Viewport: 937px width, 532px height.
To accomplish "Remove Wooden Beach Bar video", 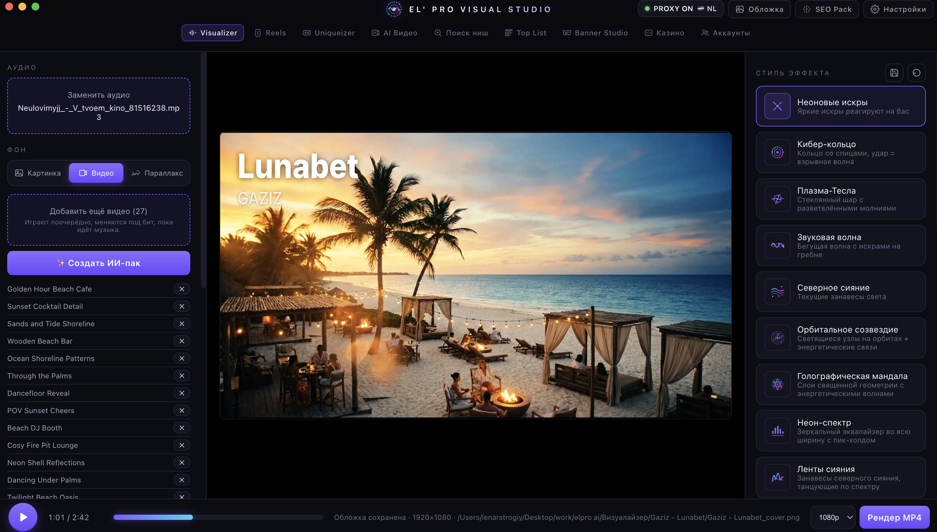I will tap(182, 341).
